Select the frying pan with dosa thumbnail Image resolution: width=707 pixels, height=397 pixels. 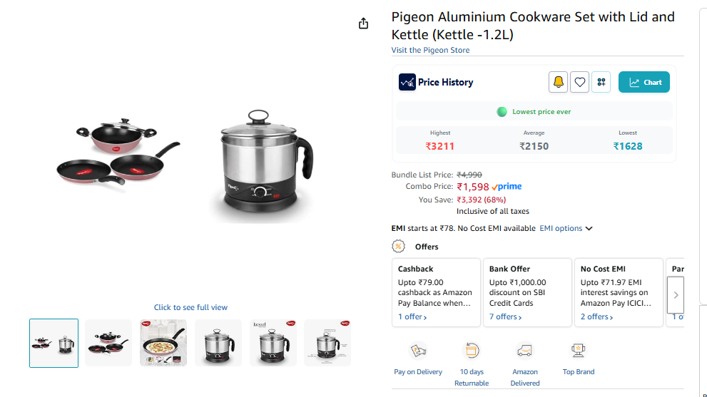coord(163,343)
